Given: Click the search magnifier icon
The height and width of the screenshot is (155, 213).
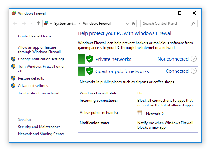Looking at the screenshot, I should point(193,24).
